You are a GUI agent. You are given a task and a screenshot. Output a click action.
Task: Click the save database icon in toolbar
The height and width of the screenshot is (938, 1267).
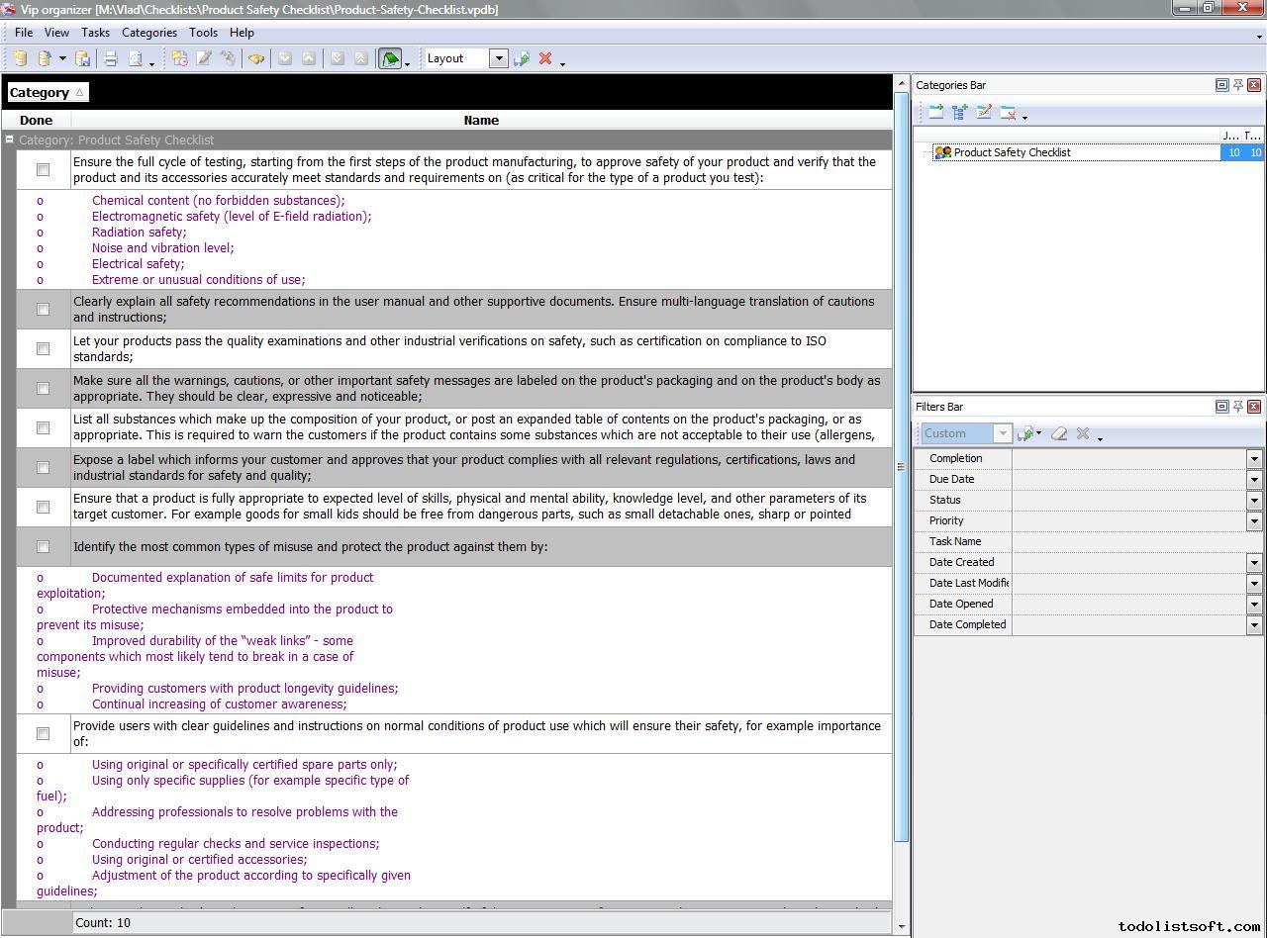point(83,58)
